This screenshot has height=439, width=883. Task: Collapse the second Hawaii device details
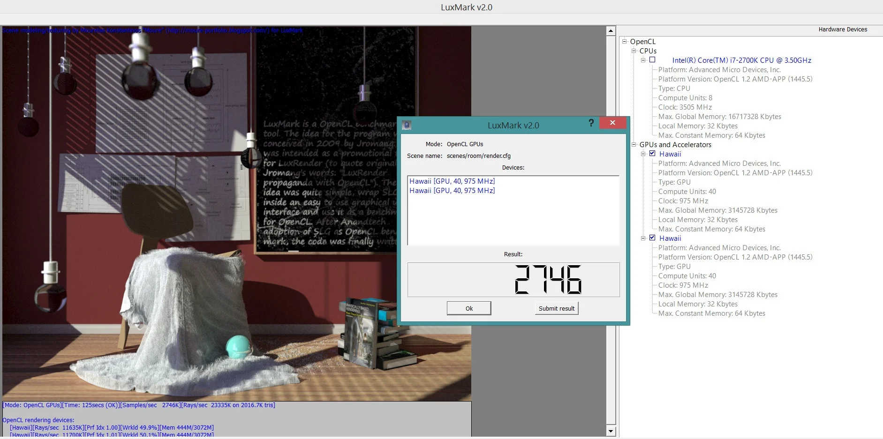tap(643, 238)
